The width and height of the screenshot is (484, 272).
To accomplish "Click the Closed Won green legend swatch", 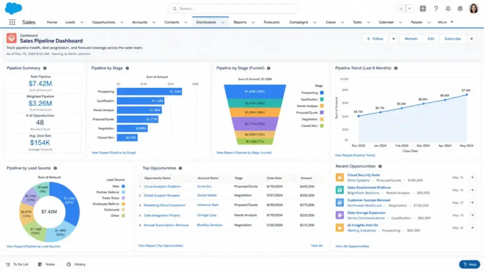I will [x=321, y=126].
